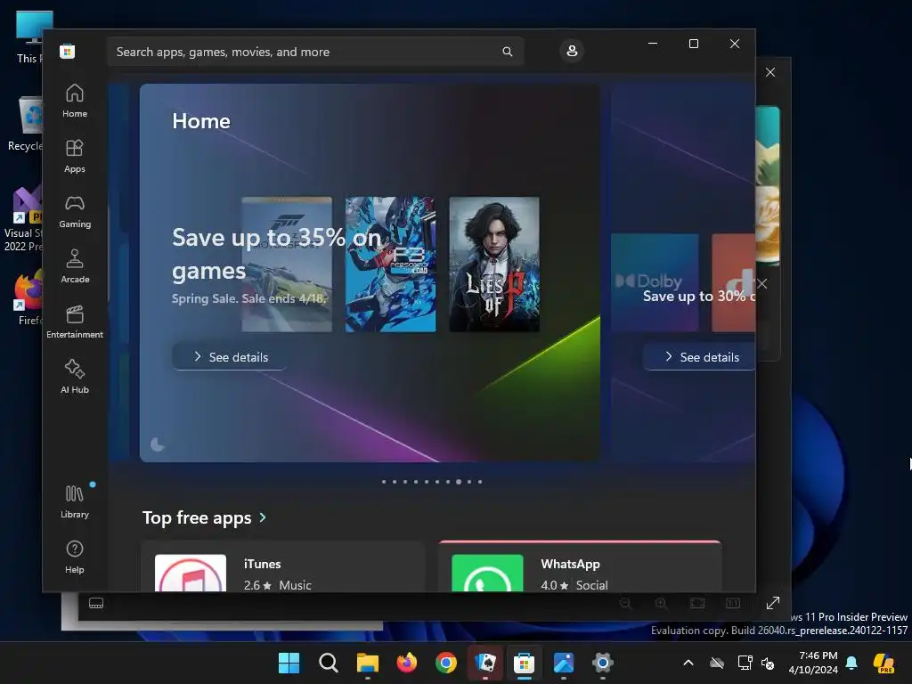Viewport: 912px width, 684px height.
Task: Open the AI Hub section
Action: 75,378
